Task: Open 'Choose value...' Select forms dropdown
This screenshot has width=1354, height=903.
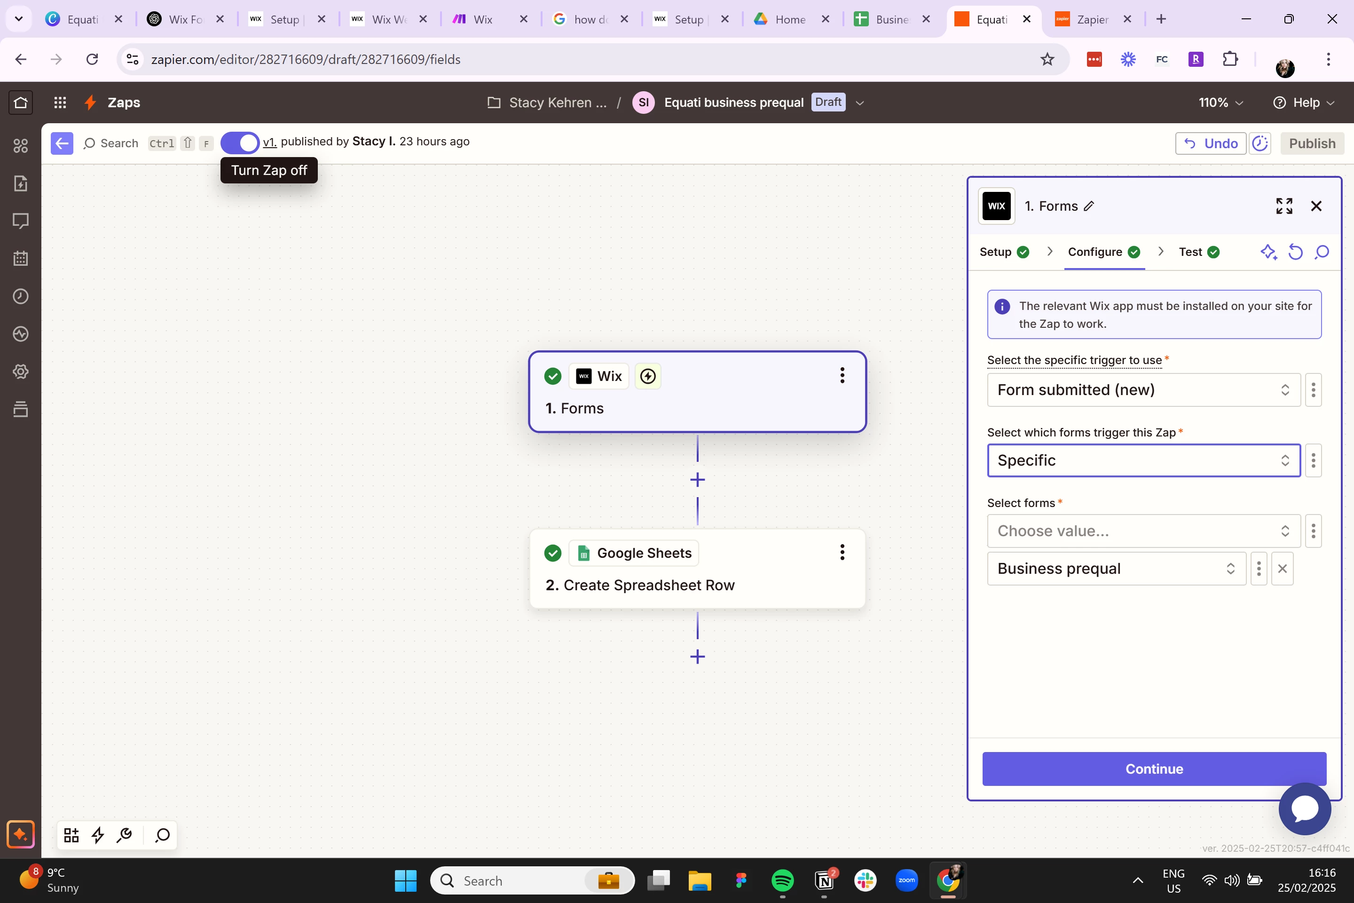Action: pyautogui.click(x=1143, y=531)
